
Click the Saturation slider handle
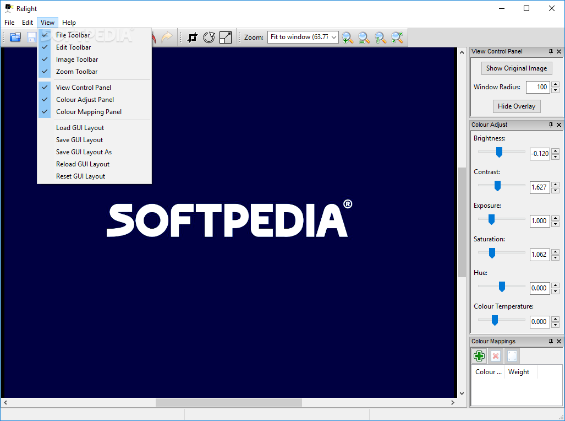492,253
